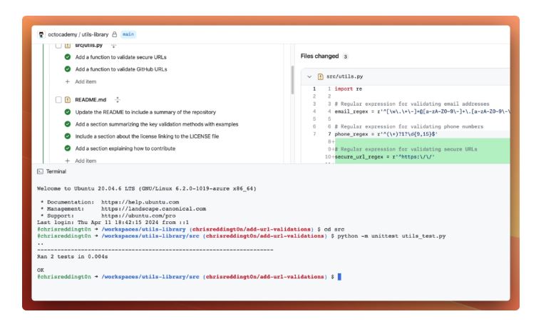Tick the src/utils.py file checkbox in plan
Viewport: 551px width, 329px height.
[58, 45]
